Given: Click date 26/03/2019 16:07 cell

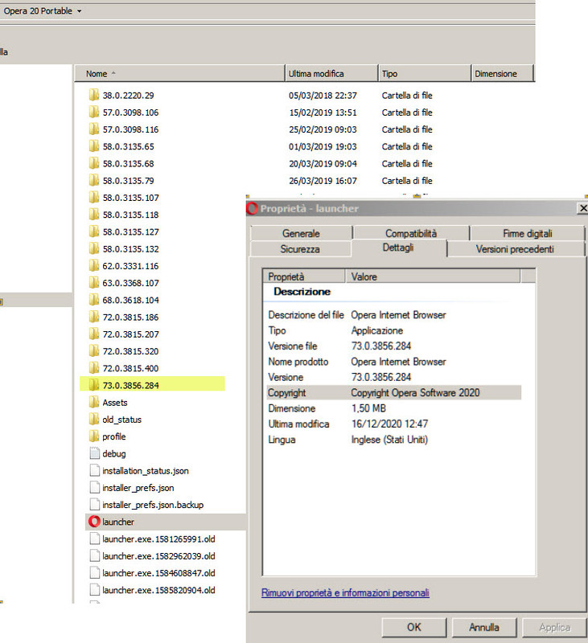Looking at the screenshot, I should (x=323, y=180).
